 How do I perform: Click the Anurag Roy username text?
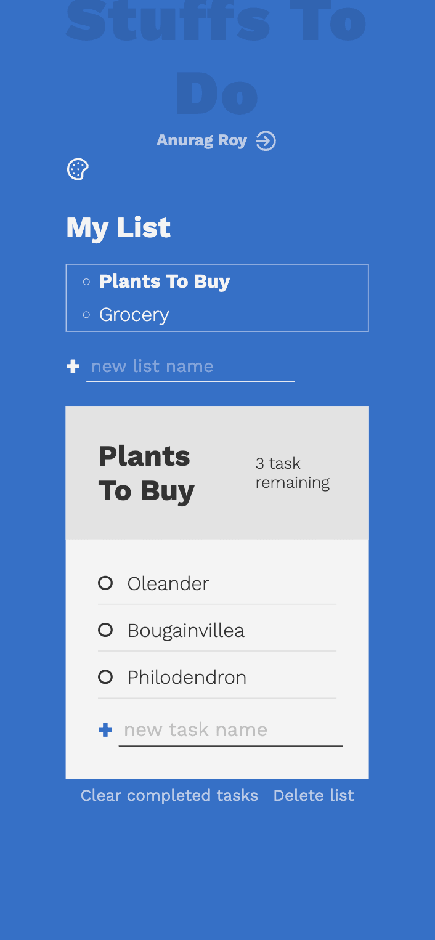click(201, 140)
